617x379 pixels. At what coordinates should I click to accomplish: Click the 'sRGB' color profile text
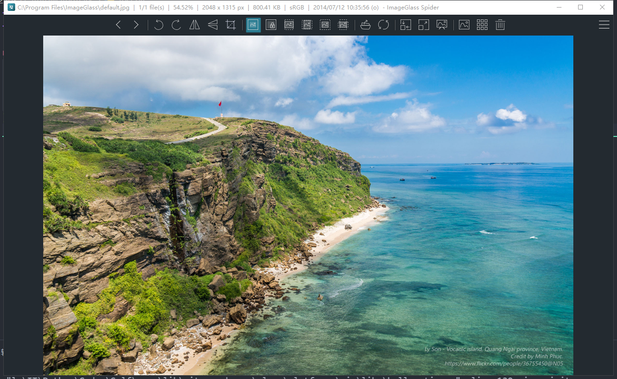coord(297,8)
